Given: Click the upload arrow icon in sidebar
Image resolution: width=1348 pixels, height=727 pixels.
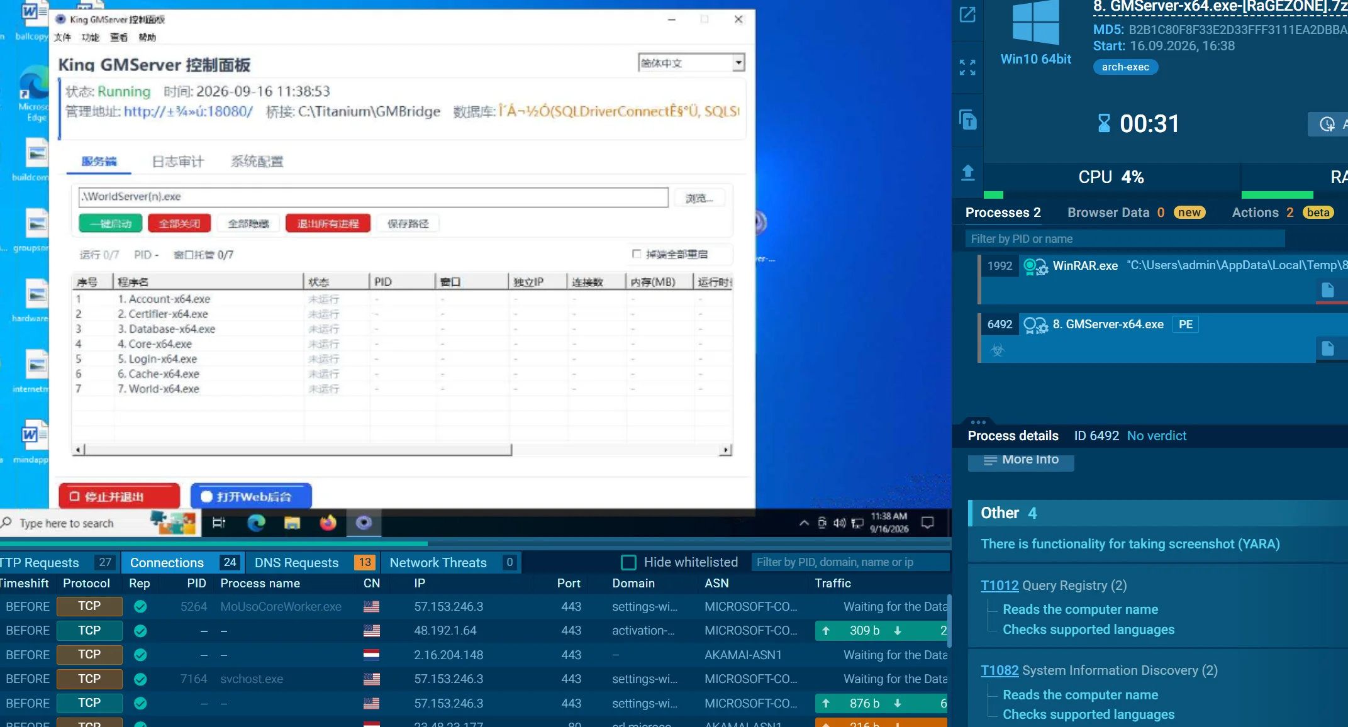Looking at the screenshot, I should pos(968,173).
